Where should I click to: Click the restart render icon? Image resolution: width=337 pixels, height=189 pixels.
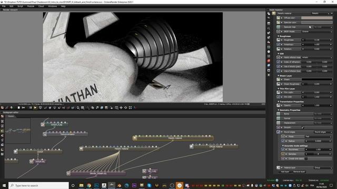click(x=23, y=108)
